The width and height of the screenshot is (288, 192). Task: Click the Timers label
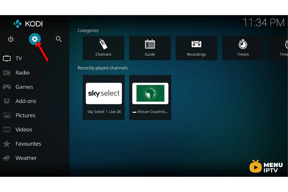click(x=243, y=54)
